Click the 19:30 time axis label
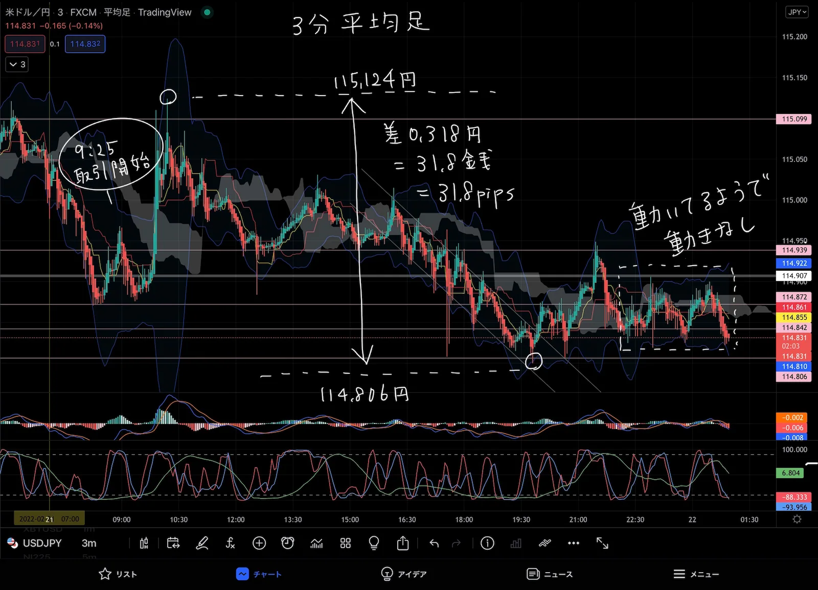Image resolution: width=818 pixels, height=590 pixels. point(521,520)
